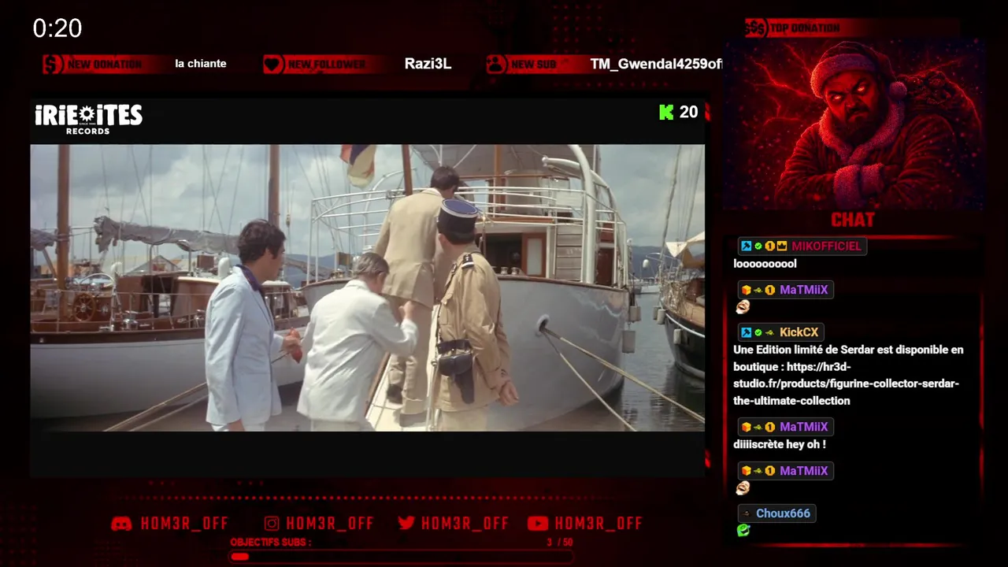The width and height of the screenshot is (1008, 567).
Task: Click the Santa avatar top donation image
Action: pyautogui.click(x=853, y=124)
